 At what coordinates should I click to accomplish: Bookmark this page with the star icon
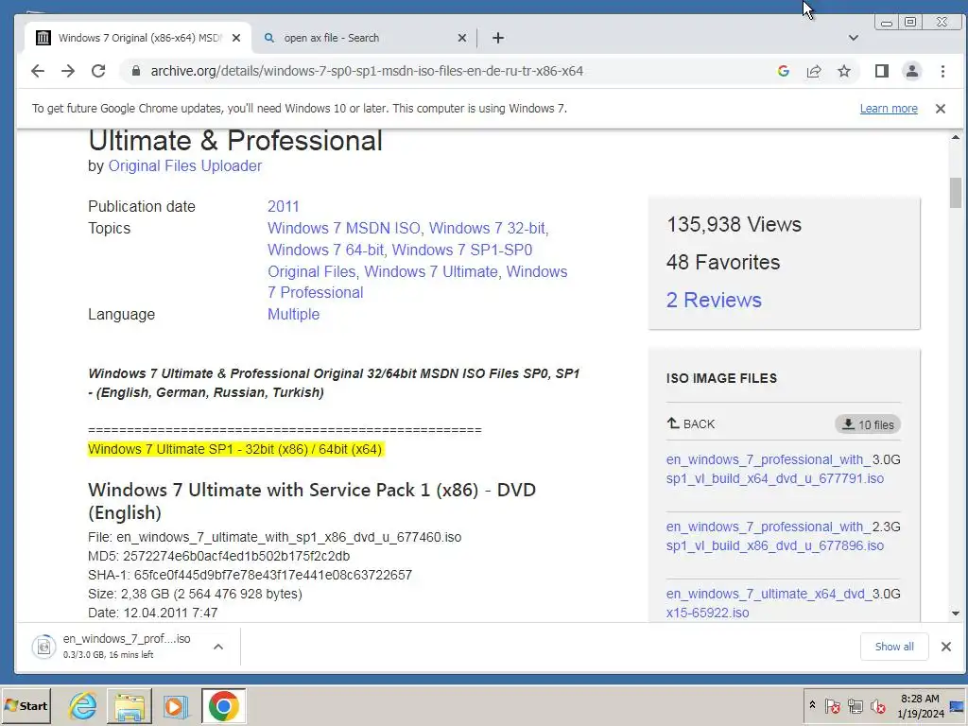pyautogui.click(x=844, y=71)
